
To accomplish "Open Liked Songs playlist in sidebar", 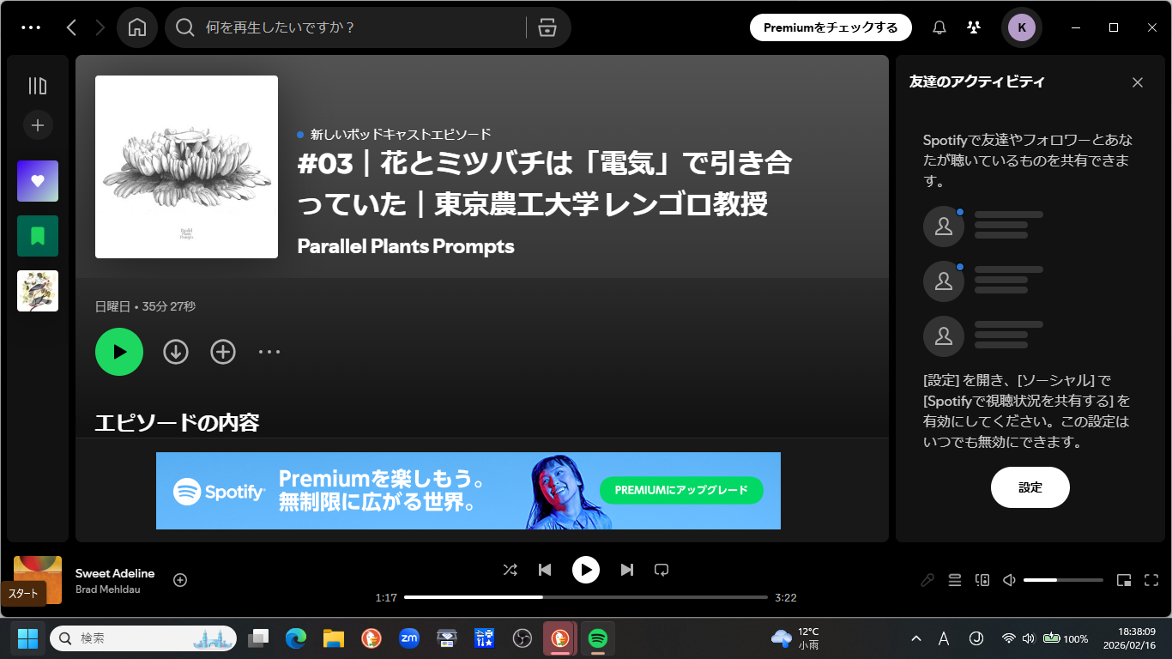I will tap(38, 181).
